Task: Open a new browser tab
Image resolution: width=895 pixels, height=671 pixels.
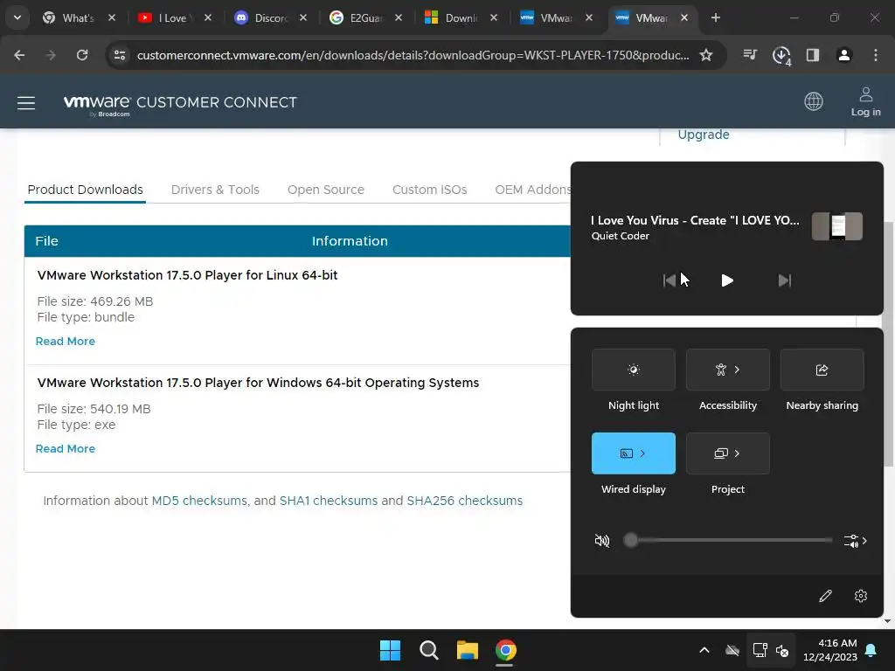Action: pyautogui.click(x=715, y=17)
